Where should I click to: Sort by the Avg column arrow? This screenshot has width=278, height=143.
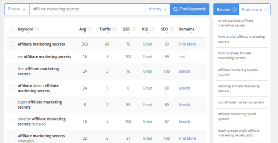85,33
